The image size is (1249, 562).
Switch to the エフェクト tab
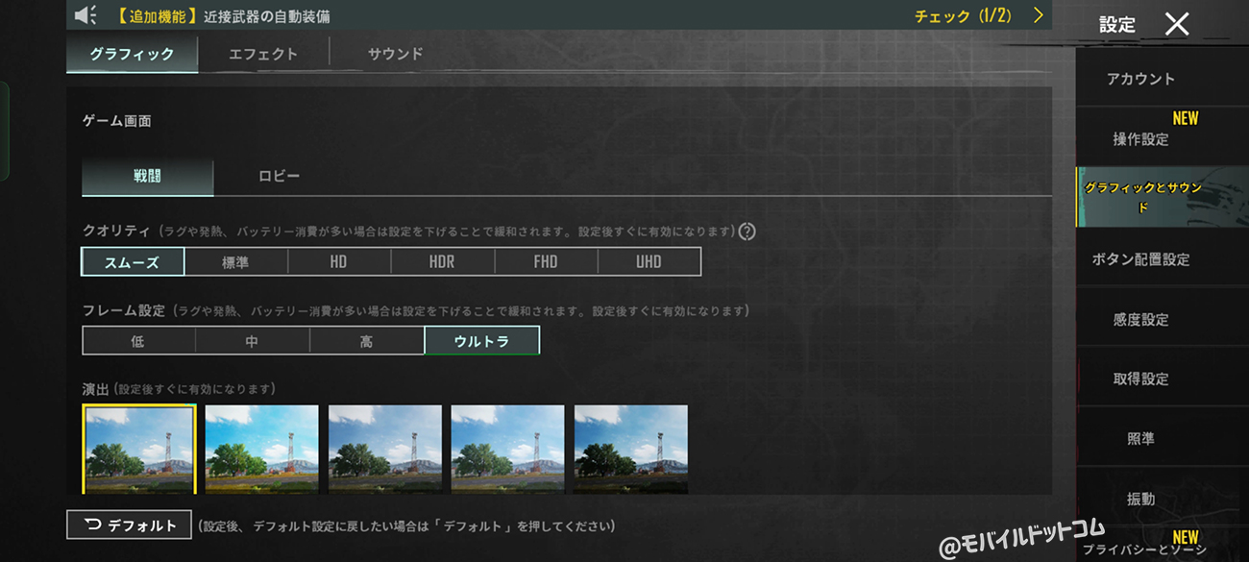pyautogui.click(x=263, y=54)
